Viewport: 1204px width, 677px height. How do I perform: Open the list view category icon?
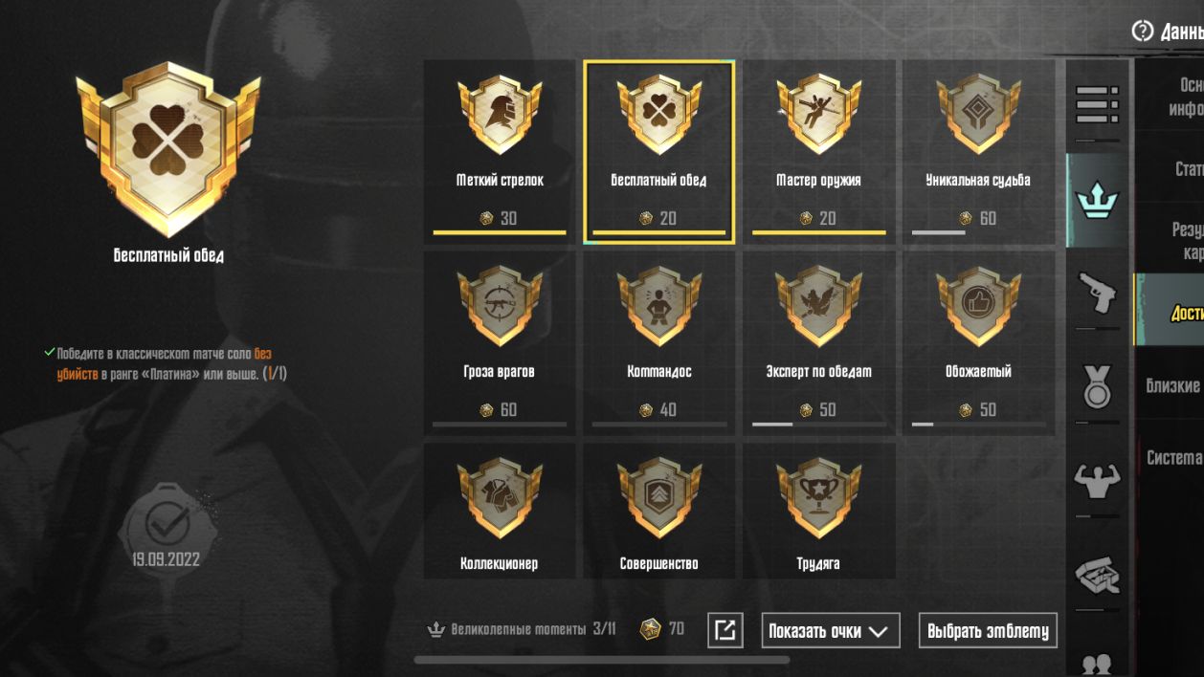point(1097,105)
